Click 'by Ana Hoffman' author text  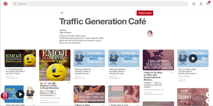click(184, 76)
